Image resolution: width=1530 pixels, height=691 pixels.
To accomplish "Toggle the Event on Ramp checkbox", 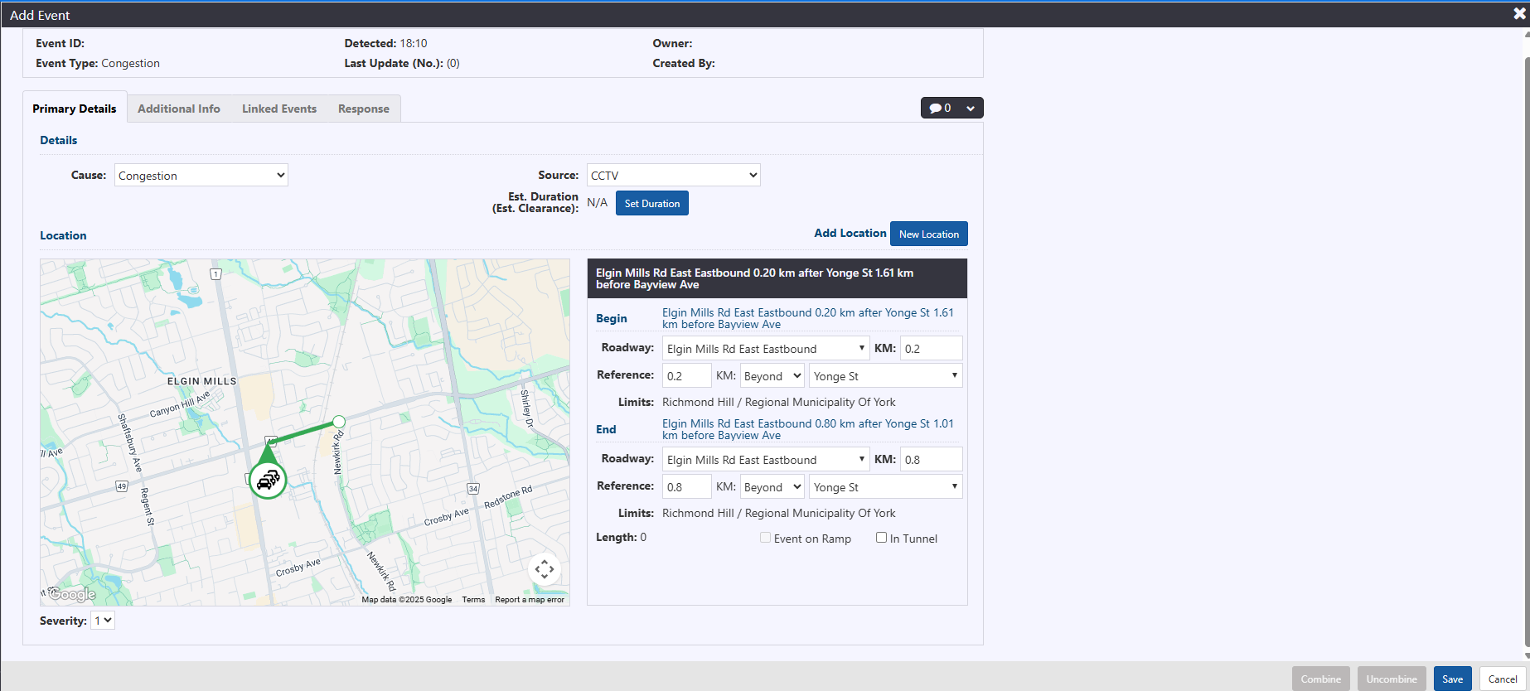I will click(x=766, y=538).
